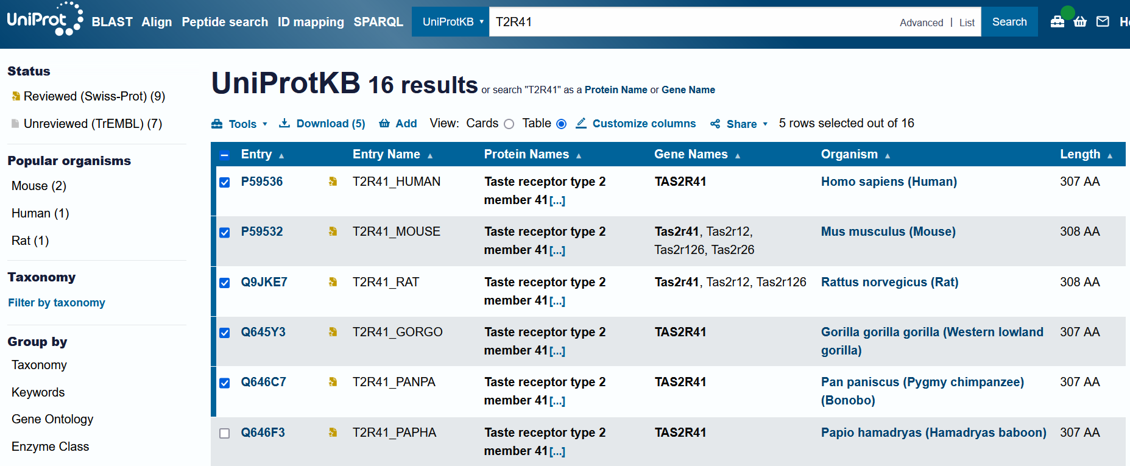Filter by Mouse (2) organism

[x=39, y=186]
